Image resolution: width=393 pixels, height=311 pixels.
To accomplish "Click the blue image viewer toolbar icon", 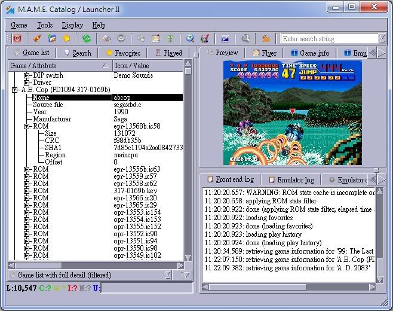I will click(x=225, y=39).
